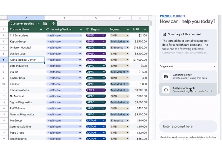Screen dimensions: 222x155
Task: Click the Summary of this content icon
Action: 164,34
